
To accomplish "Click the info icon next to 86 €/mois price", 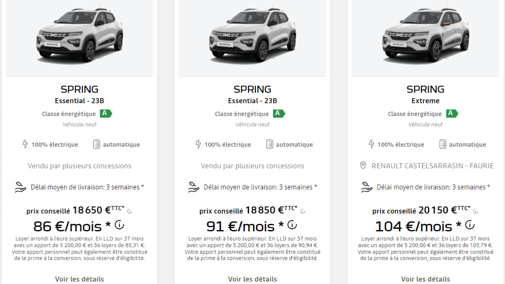I will (119, 224).
